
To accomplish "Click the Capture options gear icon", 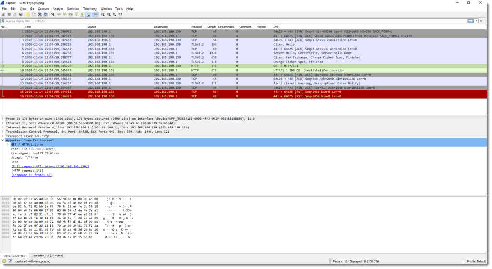I will click(20, 15).
